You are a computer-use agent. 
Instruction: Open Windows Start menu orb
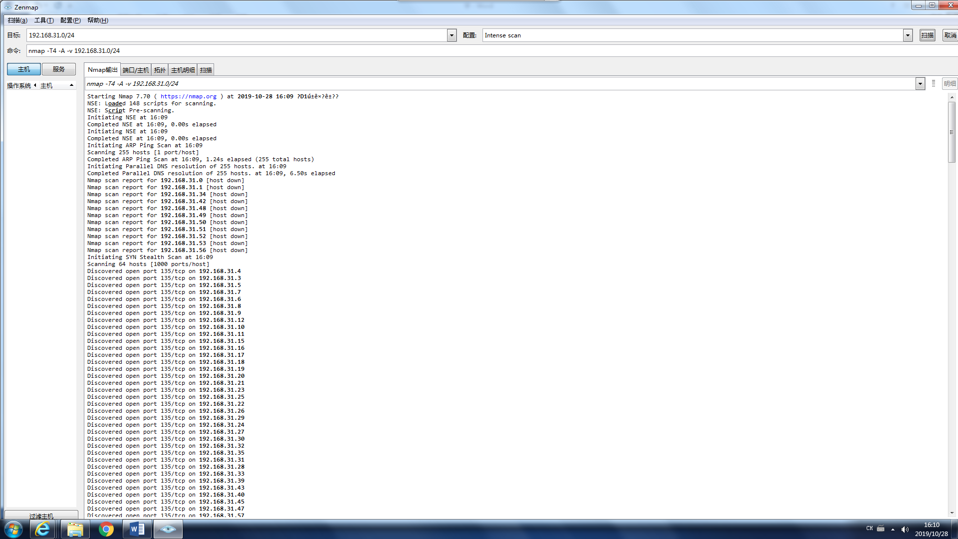(13, 529)
